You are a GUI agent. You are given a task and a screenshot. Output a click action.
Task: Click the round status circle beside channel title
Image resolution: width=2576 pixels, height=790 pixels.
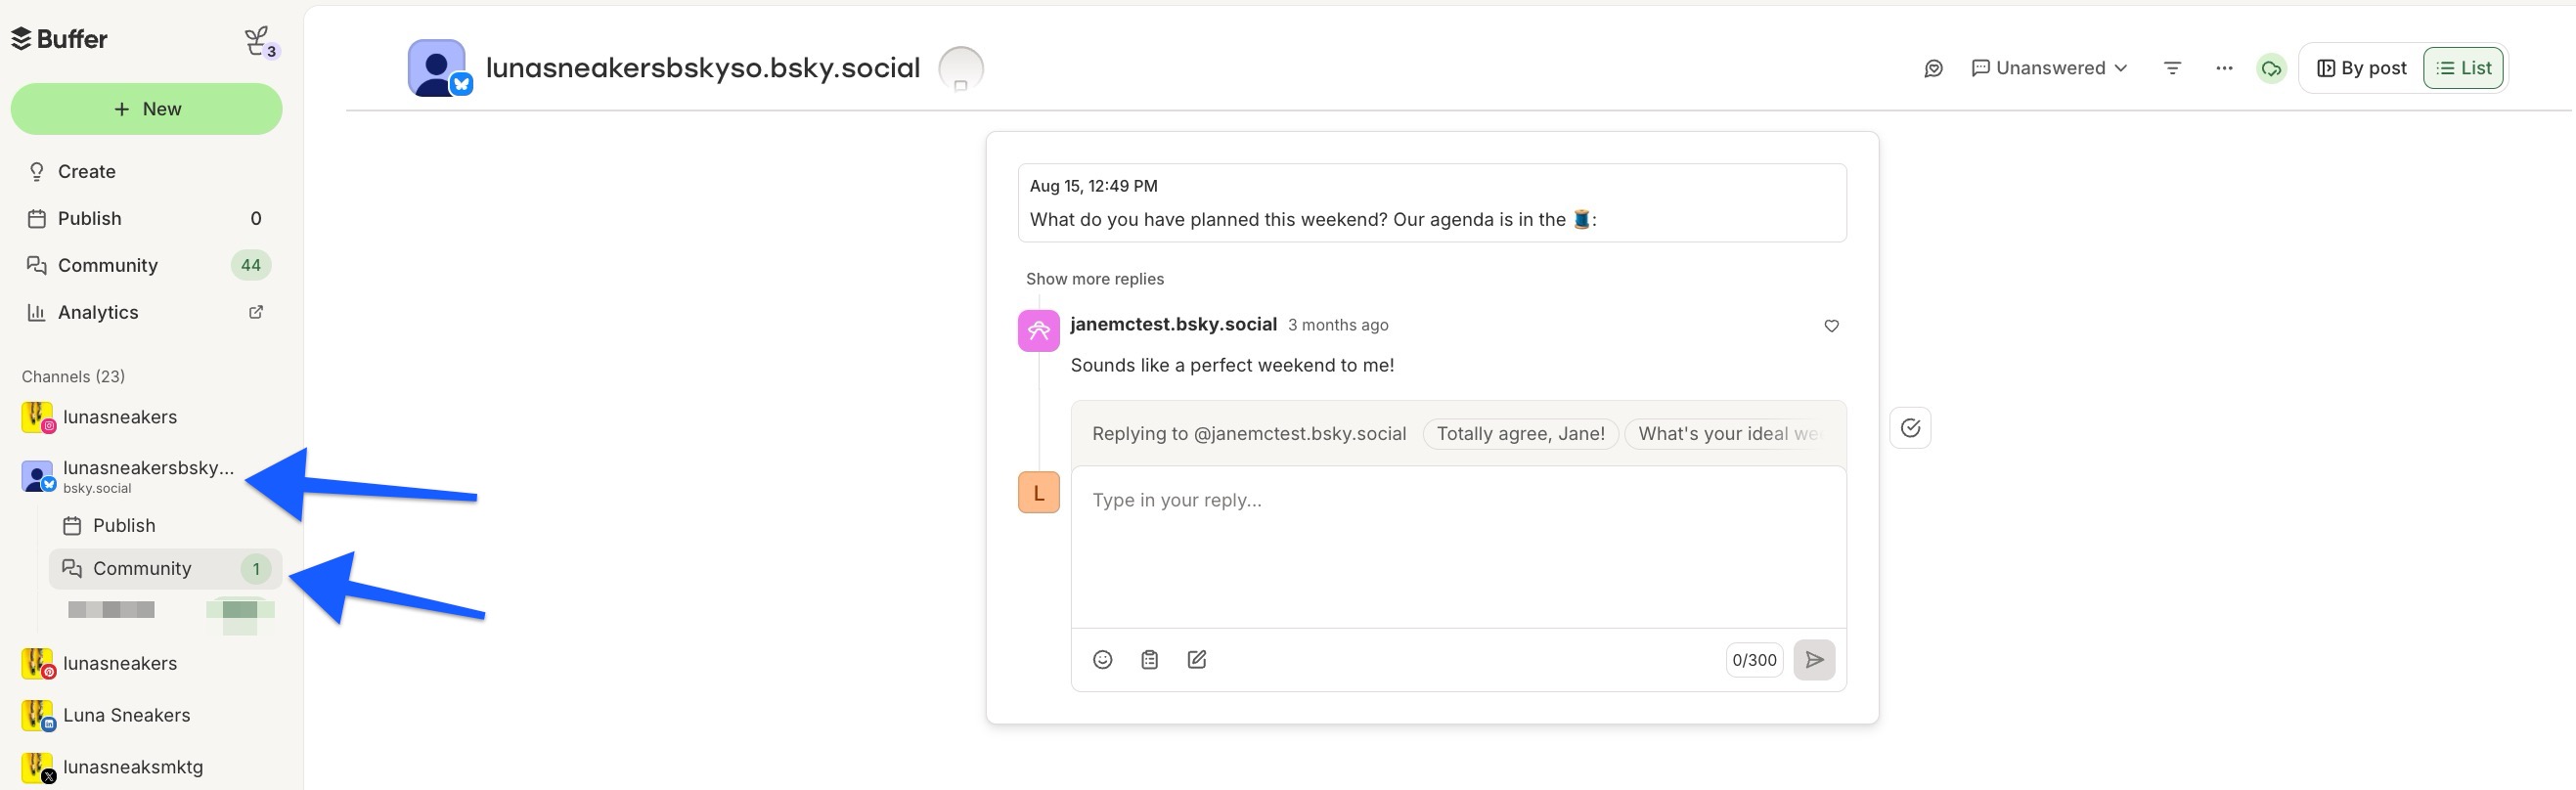pyautogui.click(x=960, y=69)
